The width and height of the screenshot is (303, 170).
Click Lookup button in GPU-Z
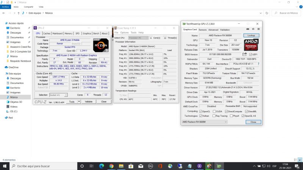tap(251, 36)
